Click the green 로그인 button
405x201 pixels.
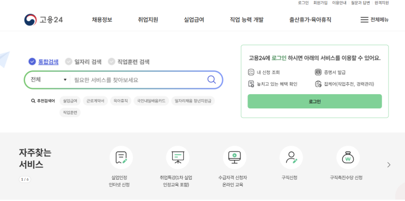coord(315,101)
